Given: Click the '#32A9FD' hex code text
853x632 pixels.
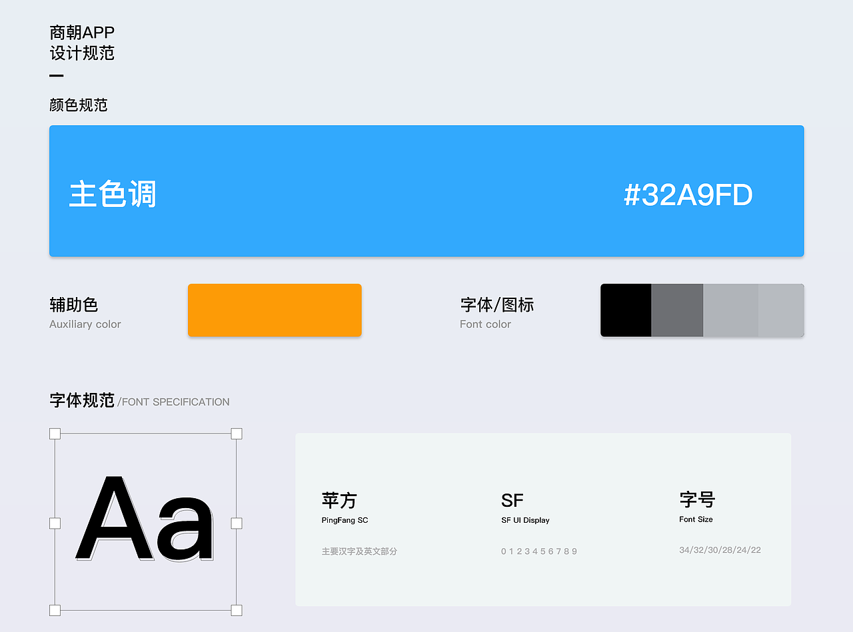Looking at the screenshot, I should pyautogui.click(x=688, y=195).
